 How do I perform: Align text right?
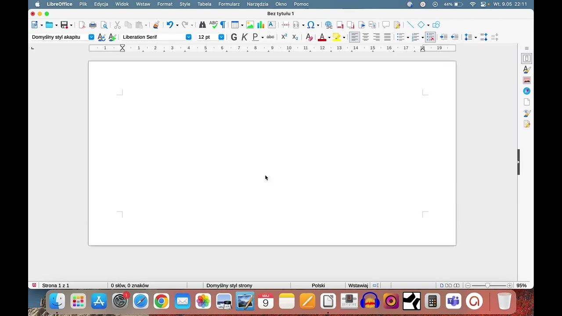tap(376, 37)
